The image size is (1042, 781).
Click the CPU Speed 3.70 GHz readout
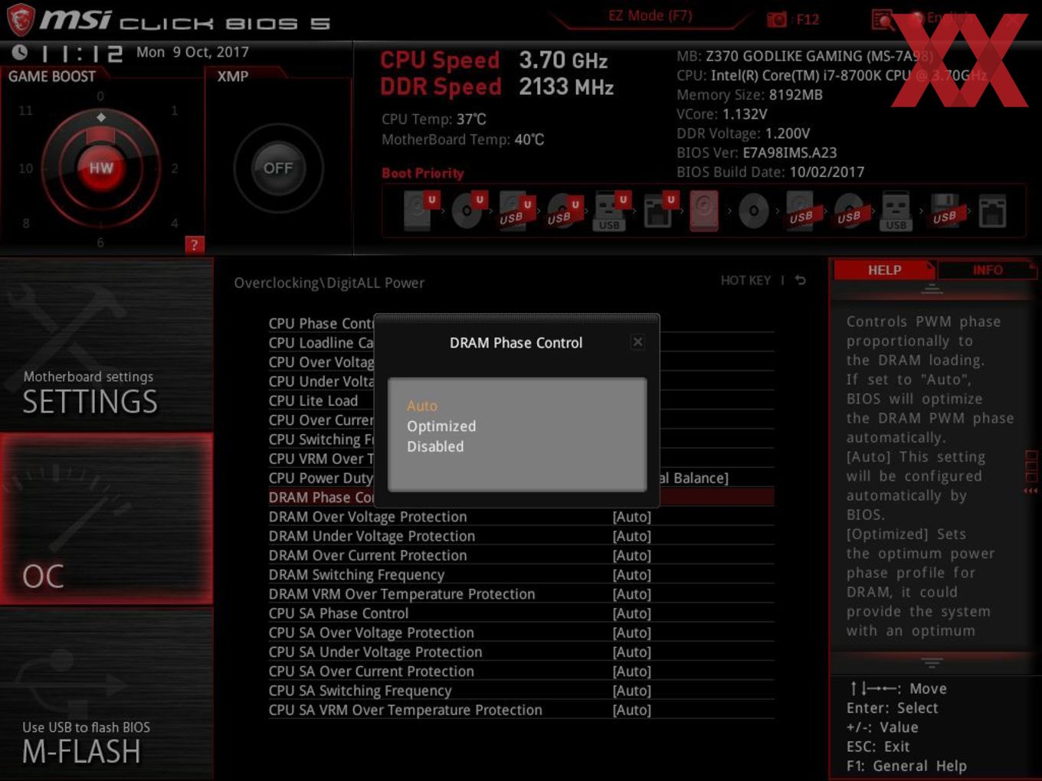pyautogui.click(x=494, y=60)
